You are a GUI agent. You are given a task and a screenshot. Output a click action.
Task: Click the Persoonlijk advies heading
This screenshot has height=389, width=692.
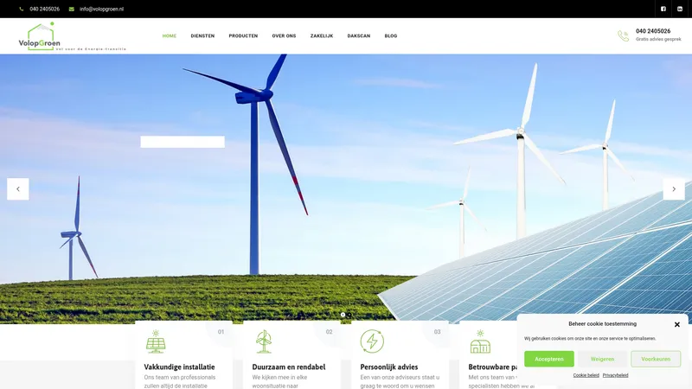pos(388,367)
